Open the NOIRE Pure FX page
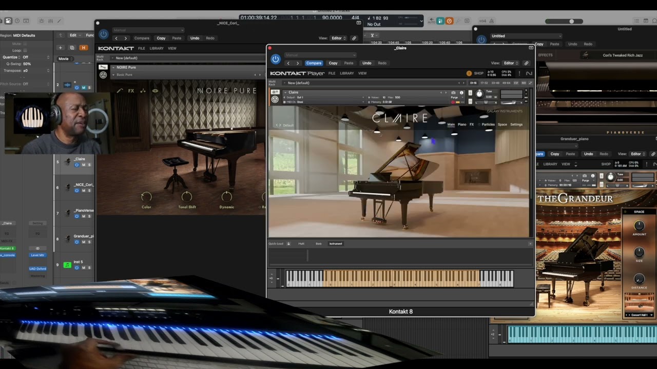Image resolution: width=657 pixels, height=369 pixels. point(131,91)
